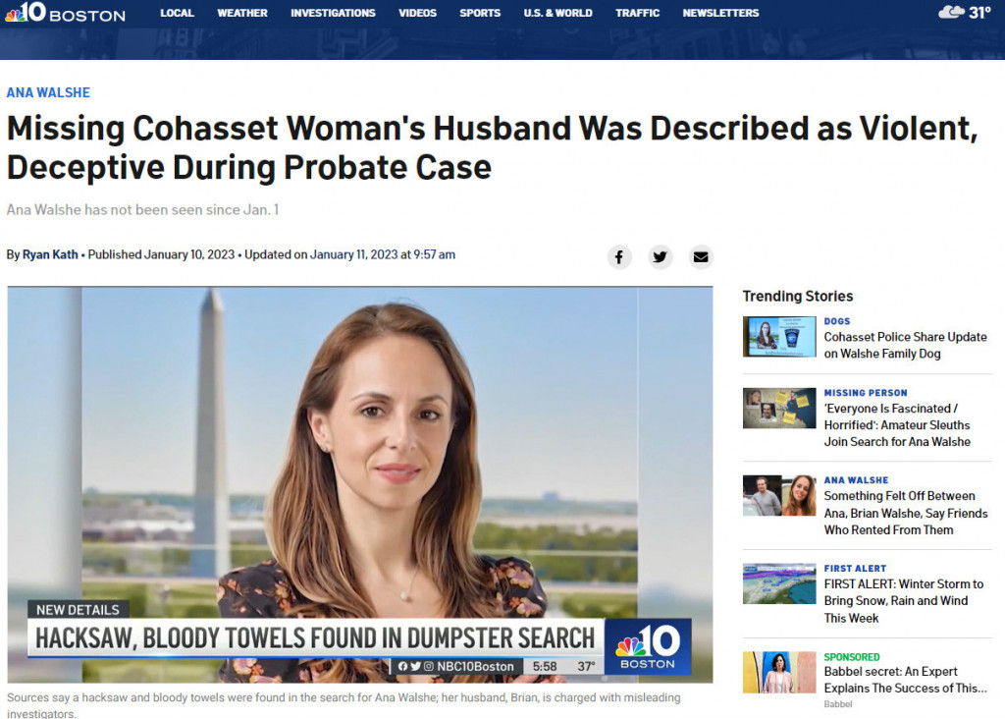Open Walshe Family Dog story thumbnail
Screen dimensions: 1005x719
[778, 337]
